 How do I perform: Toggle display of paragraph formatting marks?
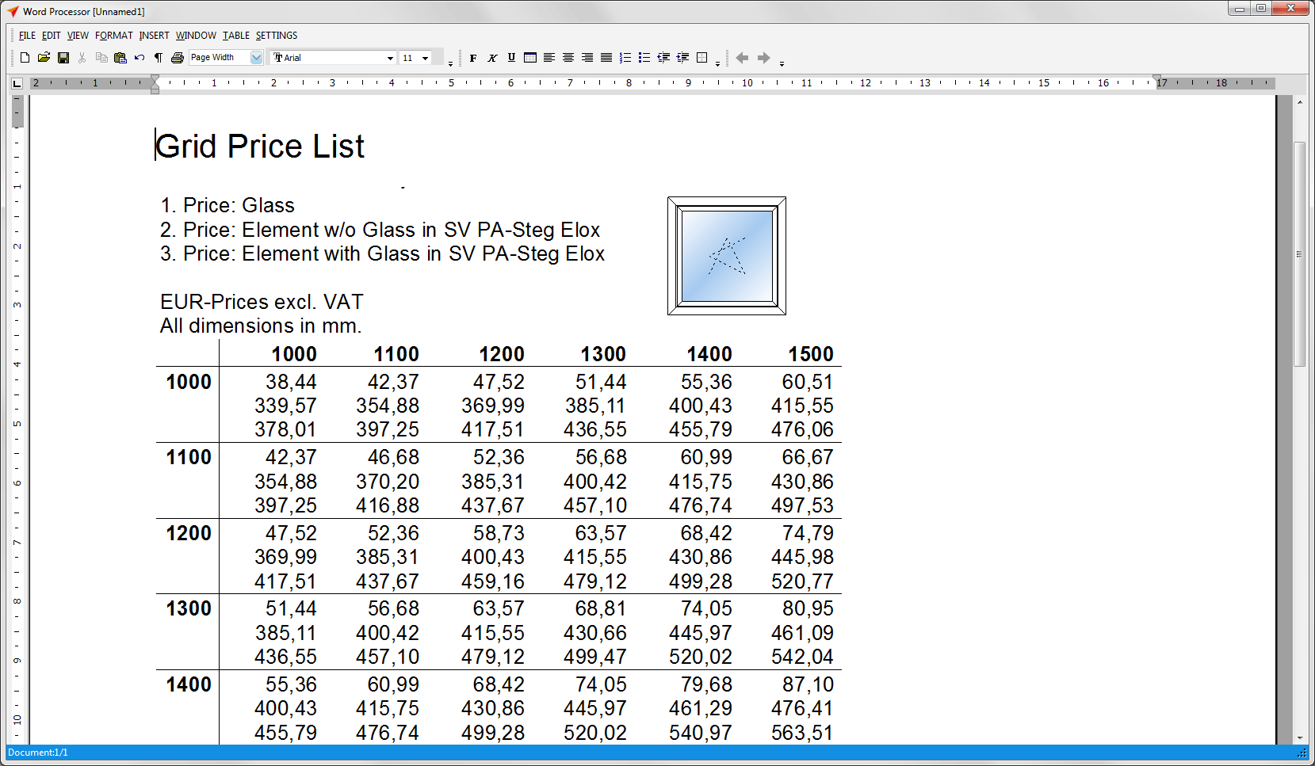point(159,57)
